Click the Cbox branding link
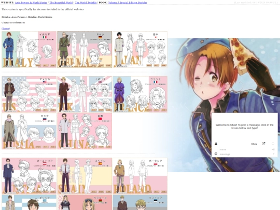 (254, 144)
